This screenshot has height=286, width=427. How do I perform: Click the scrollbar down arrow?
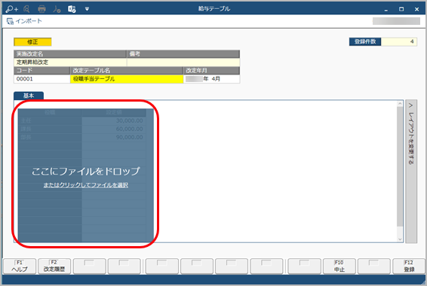(400, 239)
